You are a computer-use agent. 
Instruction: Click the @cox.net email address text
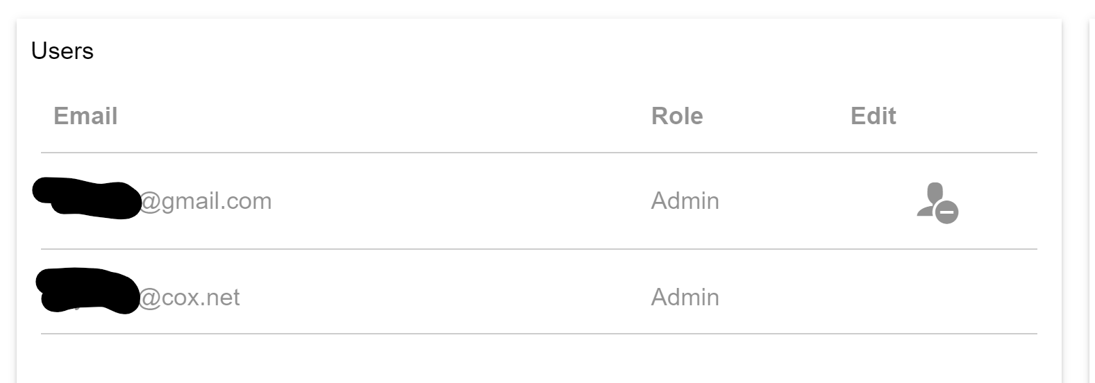pyautogui.click(x=190, y=298)
